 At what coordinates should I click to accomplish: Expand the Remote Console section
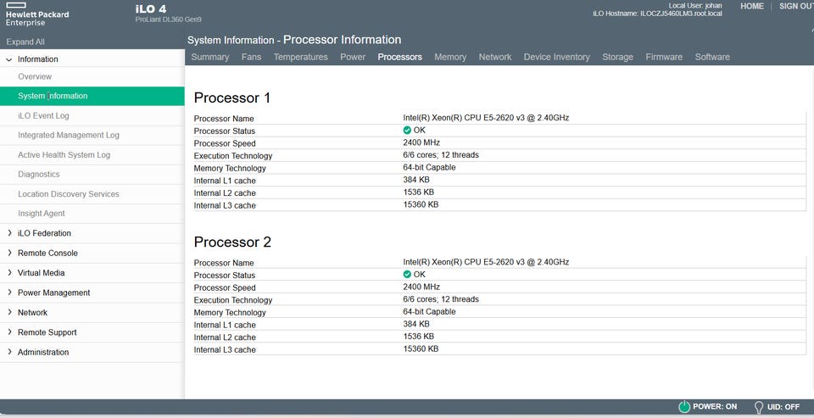9,253
